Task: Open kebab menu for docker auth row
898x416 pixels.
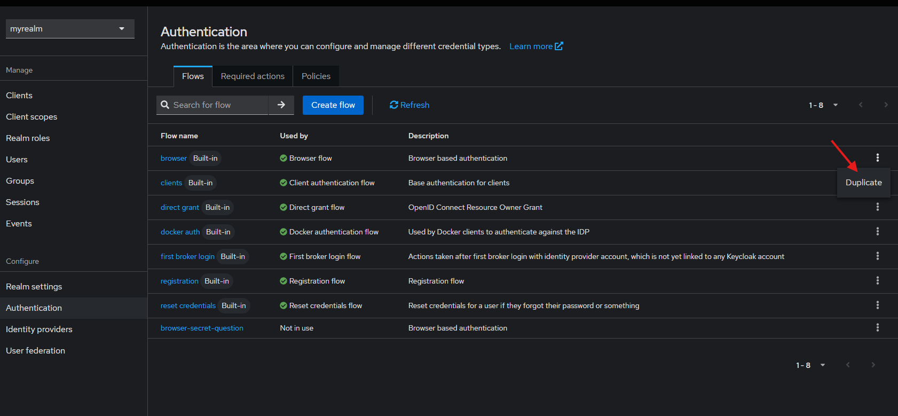Action: (x=877, y=231)
